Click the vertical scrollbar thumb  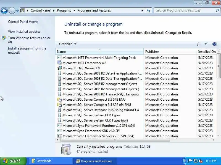pos(219,65)
